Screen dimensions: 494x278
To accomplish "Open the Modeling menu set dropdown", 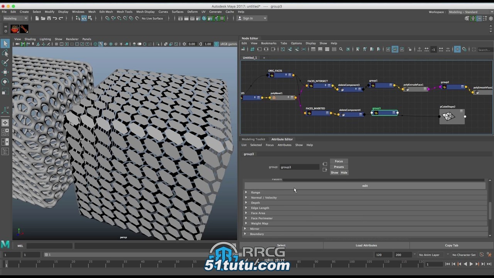I will pyautogui.click(x=15, y=18).
